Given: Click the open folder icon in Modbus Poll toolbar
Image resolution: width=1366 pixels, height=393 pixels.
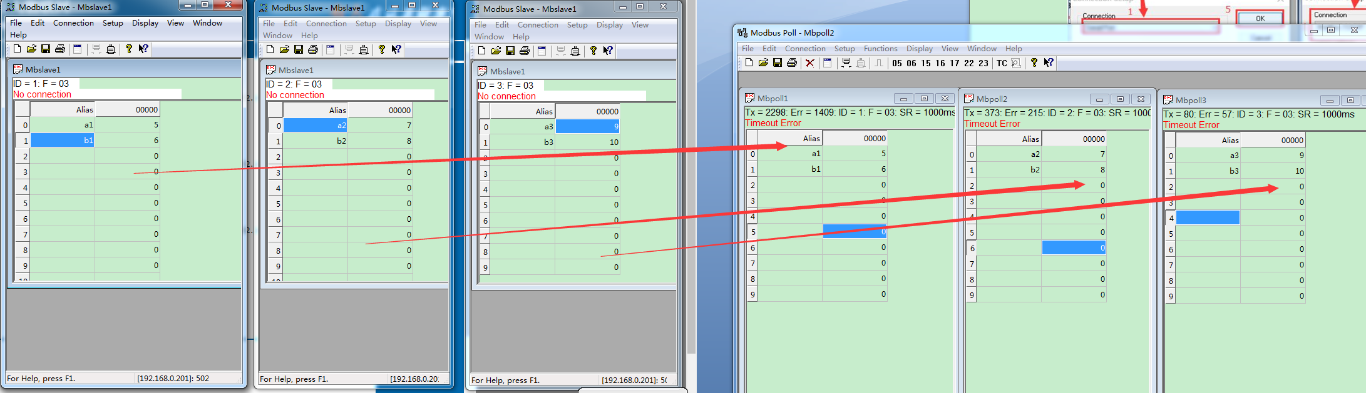Looking at the screenshot, I should coord(763,63).
